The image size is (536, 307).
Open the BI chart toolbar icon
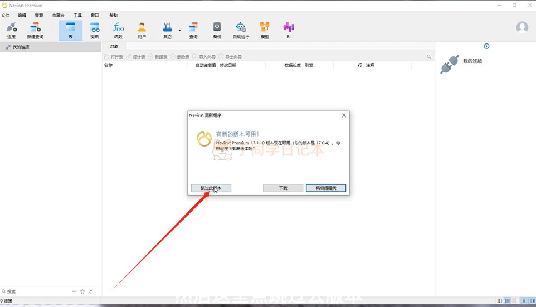pyautogui.click(x=289, y=30)
